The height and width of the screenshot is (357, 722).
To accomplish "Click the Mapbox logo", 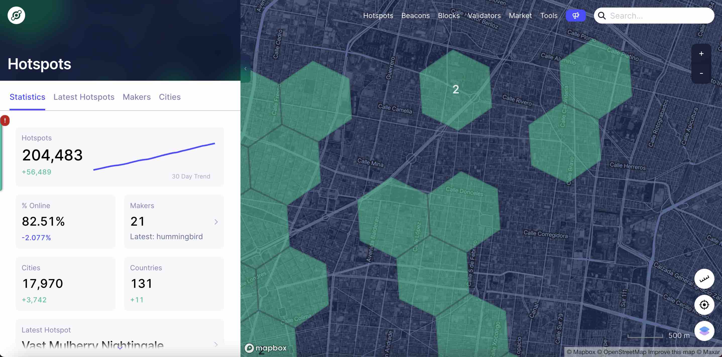I will click(266, 348).
